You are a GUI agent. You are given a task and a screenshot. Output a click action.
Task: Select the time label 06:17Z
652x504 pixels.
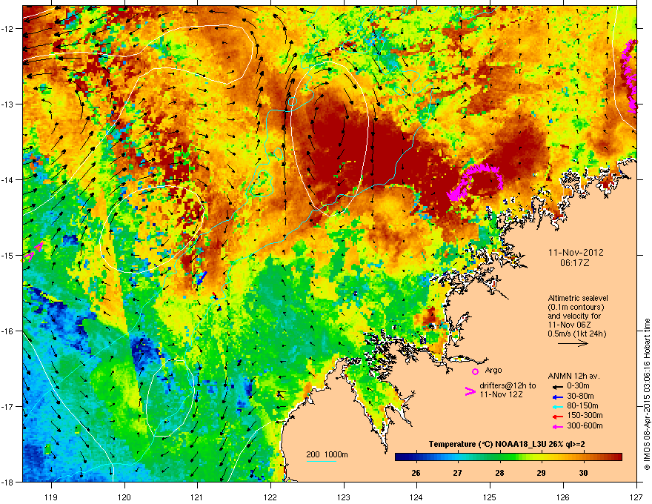coord(575,263)
